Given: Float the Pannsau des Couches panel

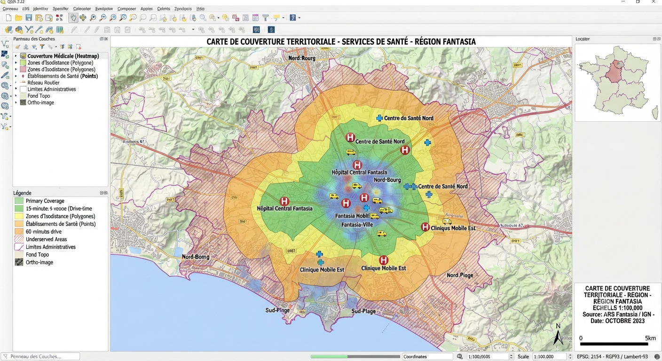Looking at the screenshot, I should point(102,39).
